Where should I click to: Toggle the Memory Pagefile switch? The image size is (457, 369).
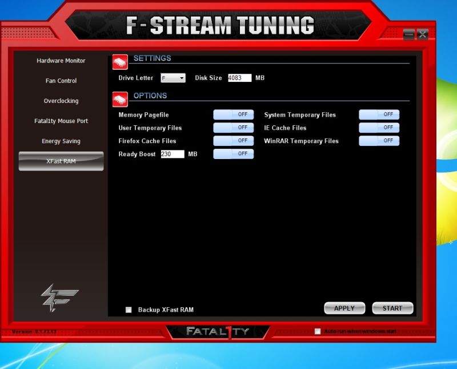234,114
